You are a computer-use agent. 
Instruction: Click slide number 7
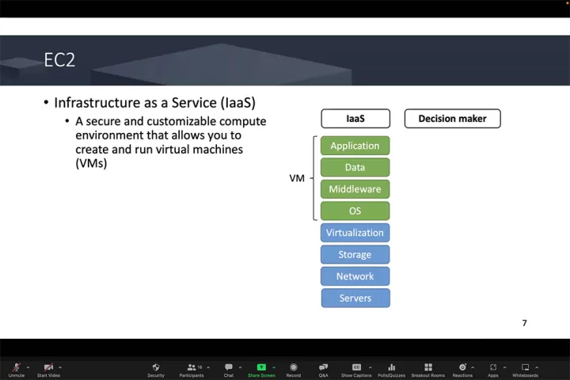pos(524,323)
